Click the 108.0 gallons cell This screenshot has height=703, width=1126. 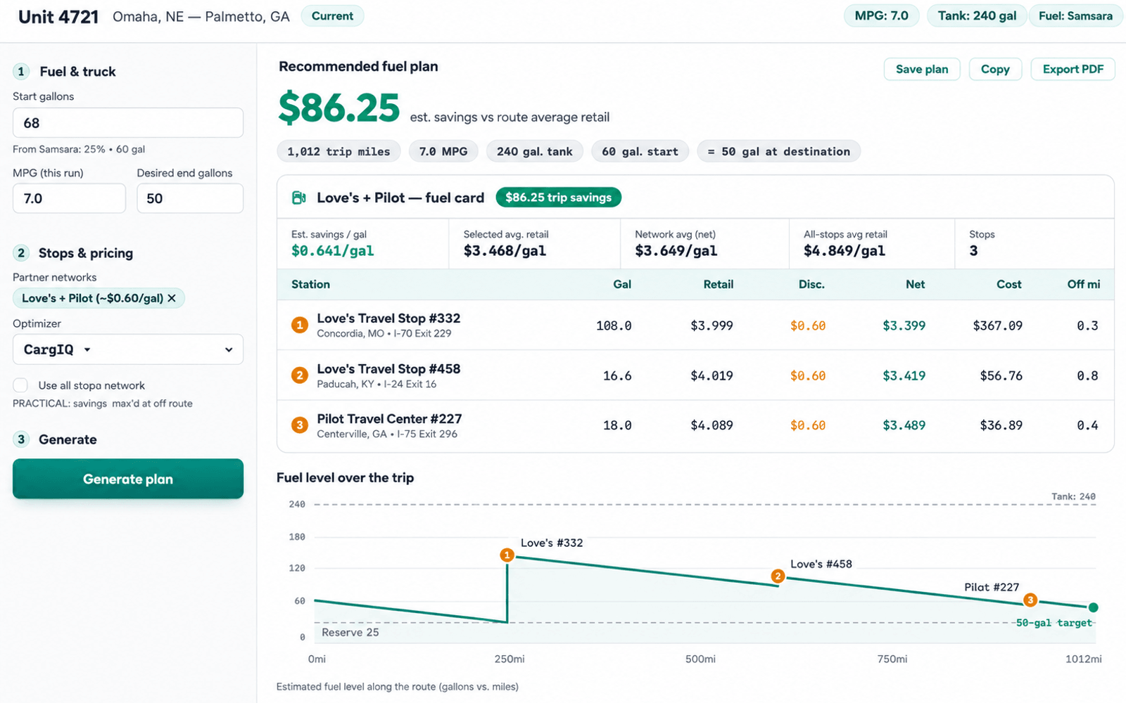coord(614,325)
